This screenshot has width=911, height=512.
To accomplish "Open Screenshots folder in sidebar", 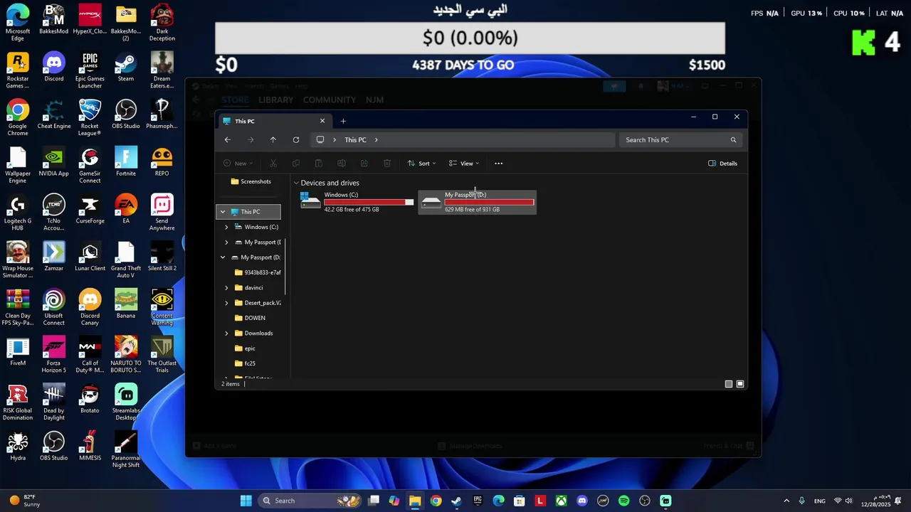I will (251, 181).
